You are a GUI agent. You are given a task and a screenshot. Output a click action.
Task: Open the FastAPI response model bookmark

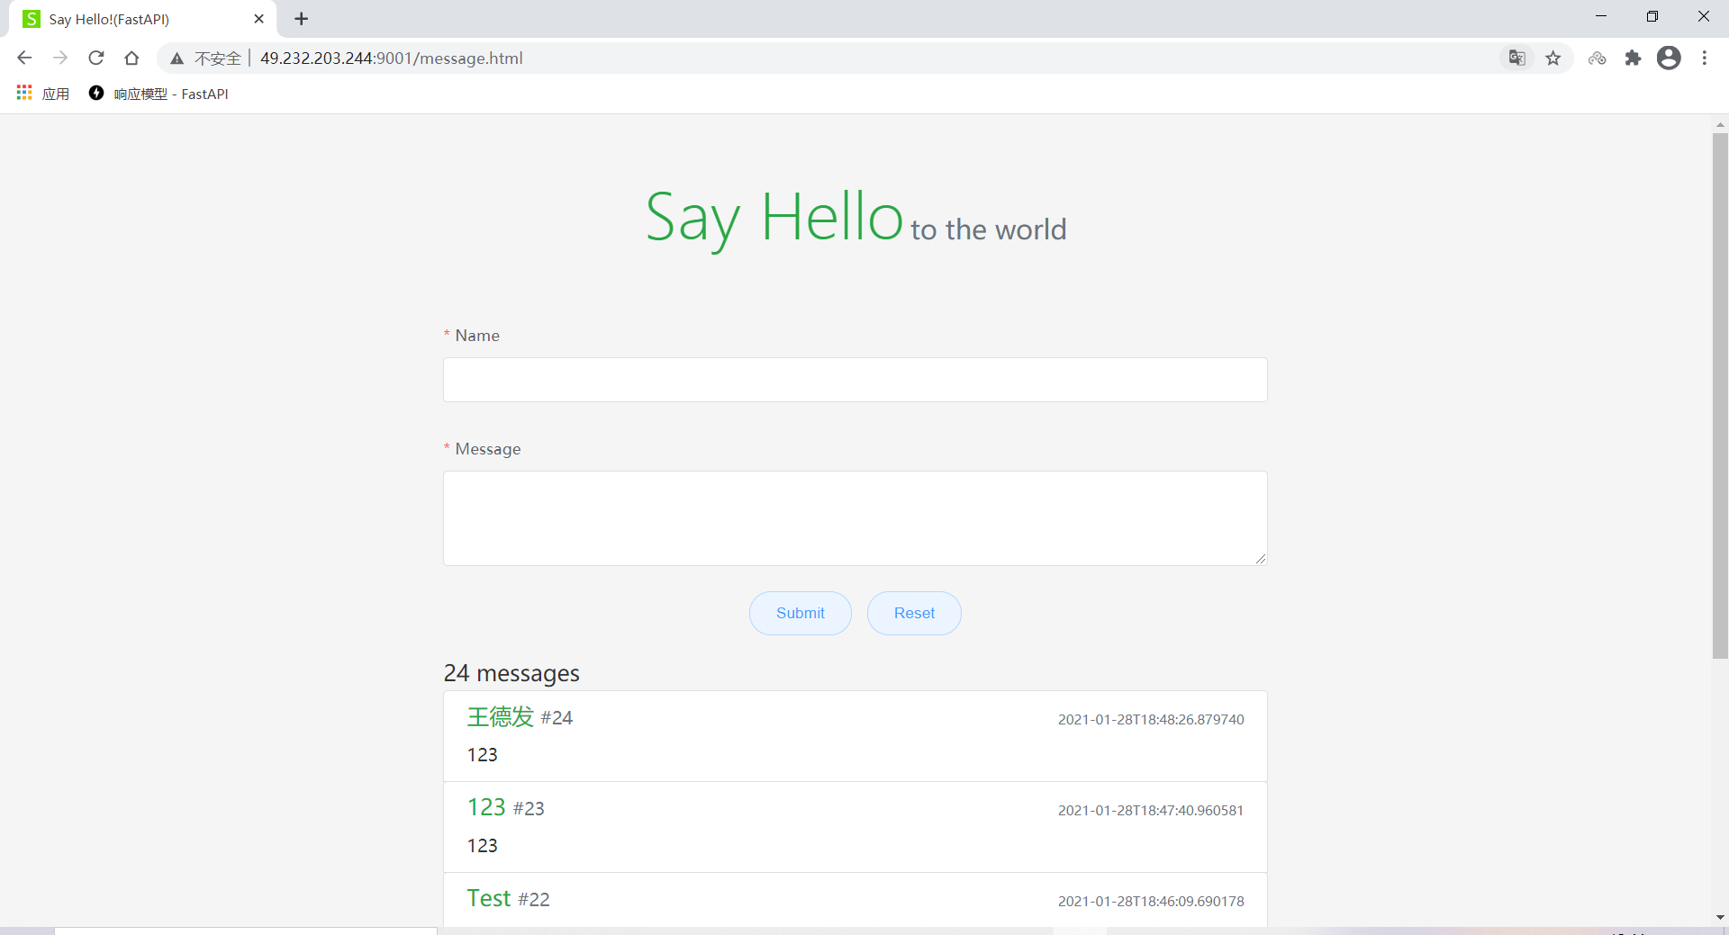158,94
